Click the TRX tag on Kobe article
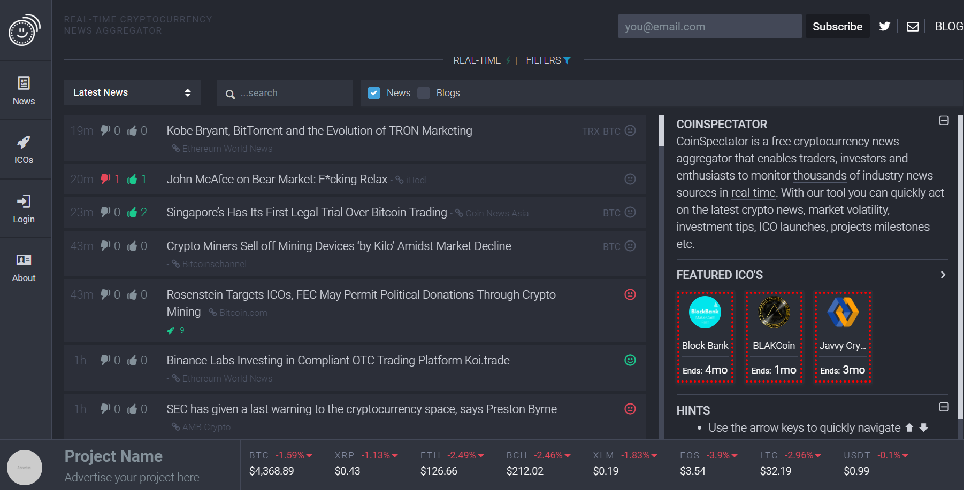The width and height of the screenshot is (964, 490). click(591, 131)
